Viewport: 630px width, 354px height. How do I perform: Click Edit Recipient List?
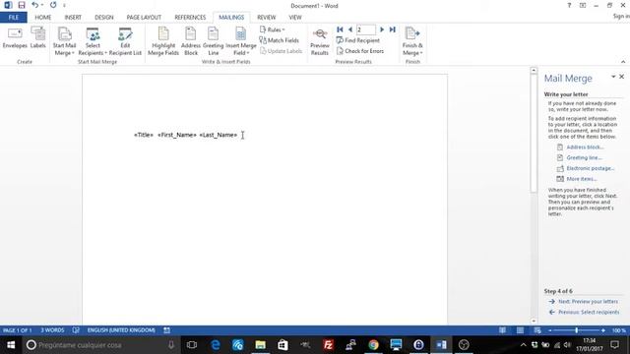[125, 41]
